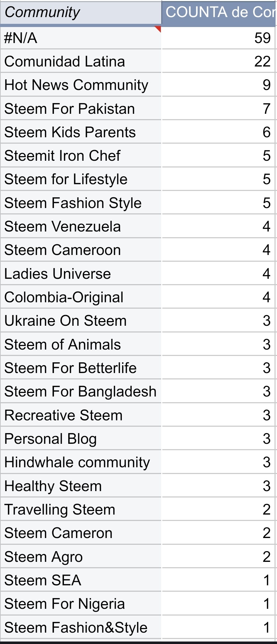Click the Steem Kids Parents cell
Screen dimensions: 277x644
(81, 132)
